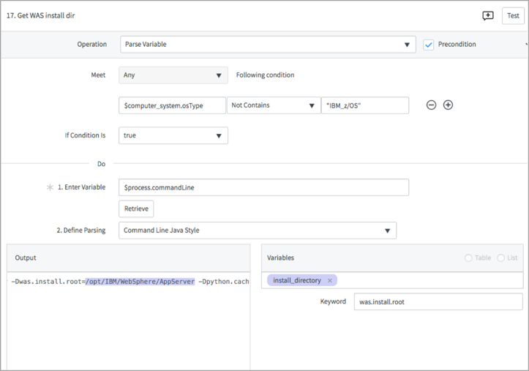Click the Test button

click(x=513, y=16)
